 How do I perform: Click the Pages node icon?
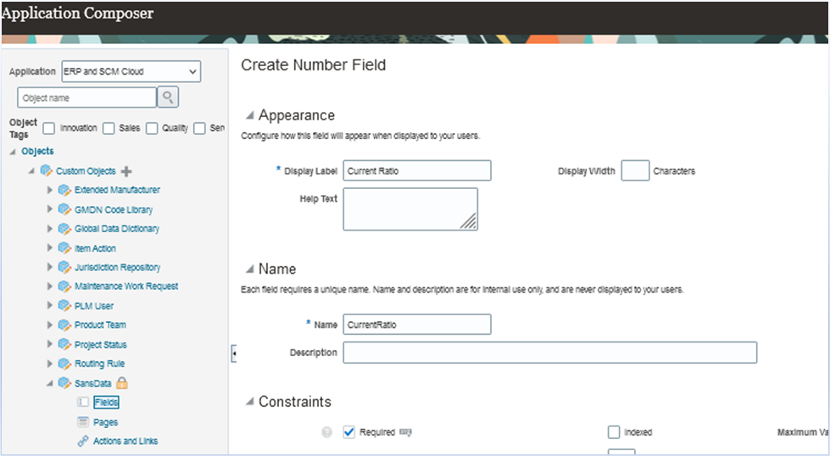click(x=83, y=421)
